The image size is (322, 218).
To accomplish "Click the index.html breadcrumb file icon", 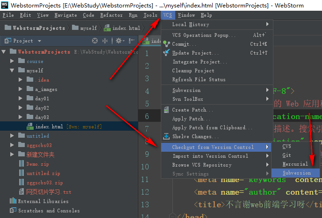I will (107, 28).
